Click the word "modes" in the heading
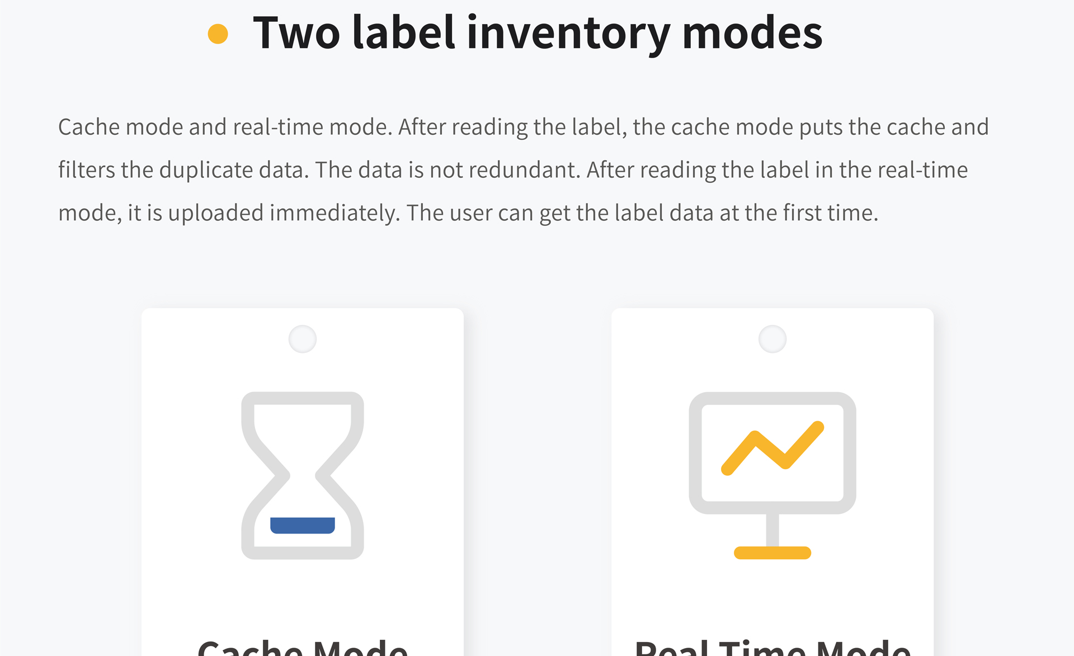Screen dimensions: 1074x656 [752, 34]
